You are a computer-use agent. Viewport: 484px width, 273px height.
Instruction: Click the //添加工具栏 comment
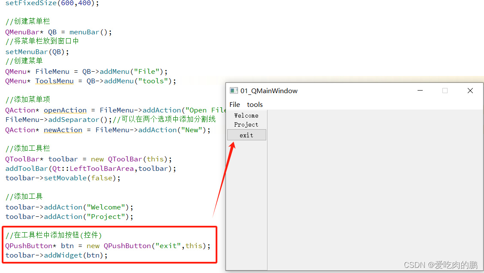tap(28, 149)
